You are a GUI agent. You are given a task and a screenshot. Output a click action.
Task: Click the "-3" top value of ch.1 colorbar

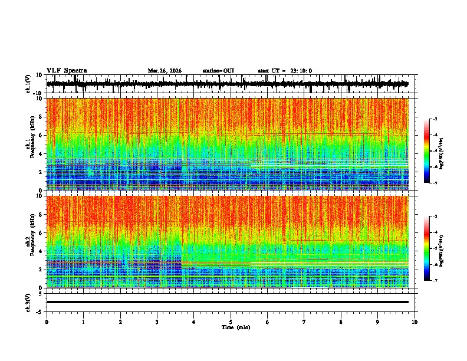point(435,119)
